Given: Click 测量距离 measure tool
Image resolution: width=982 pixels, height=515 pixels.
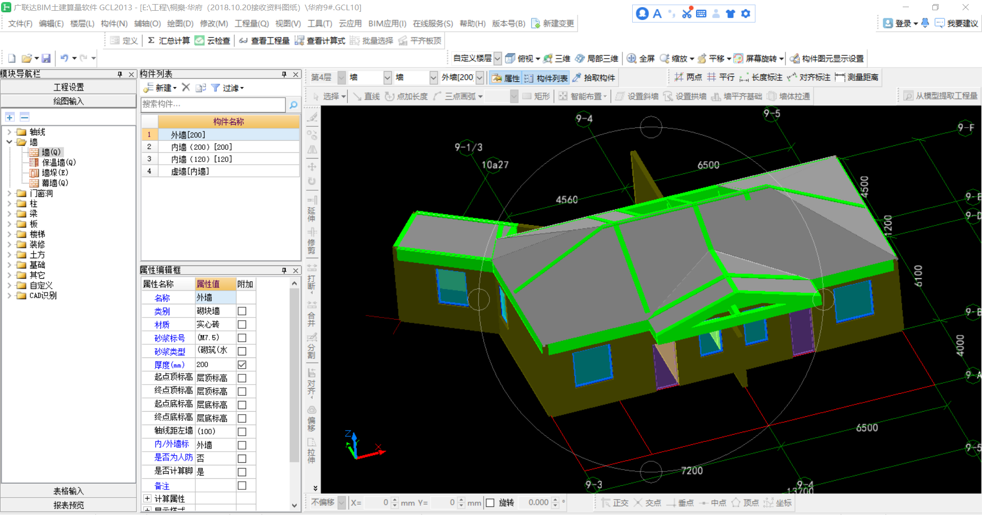Looking at the screenshot, I should (857, 77).
